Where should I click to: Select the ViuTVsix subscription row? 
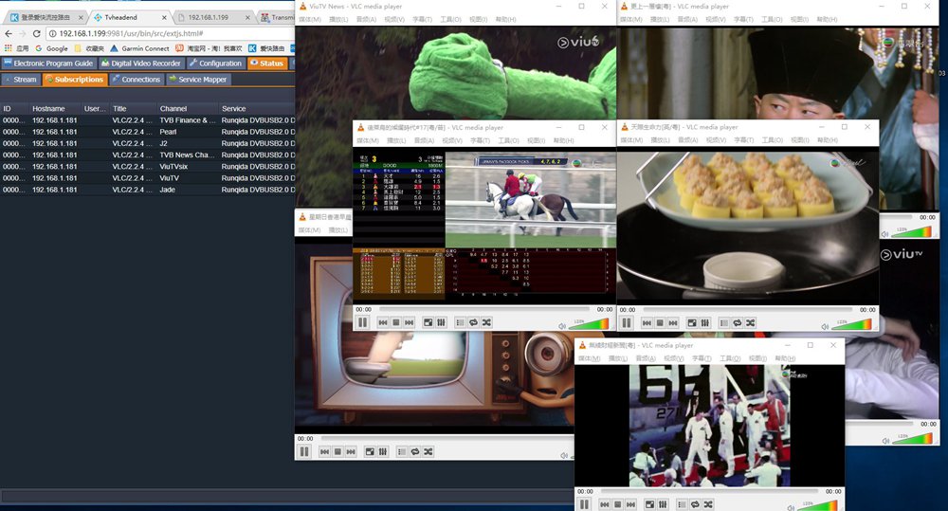click(x=148, y=166)
